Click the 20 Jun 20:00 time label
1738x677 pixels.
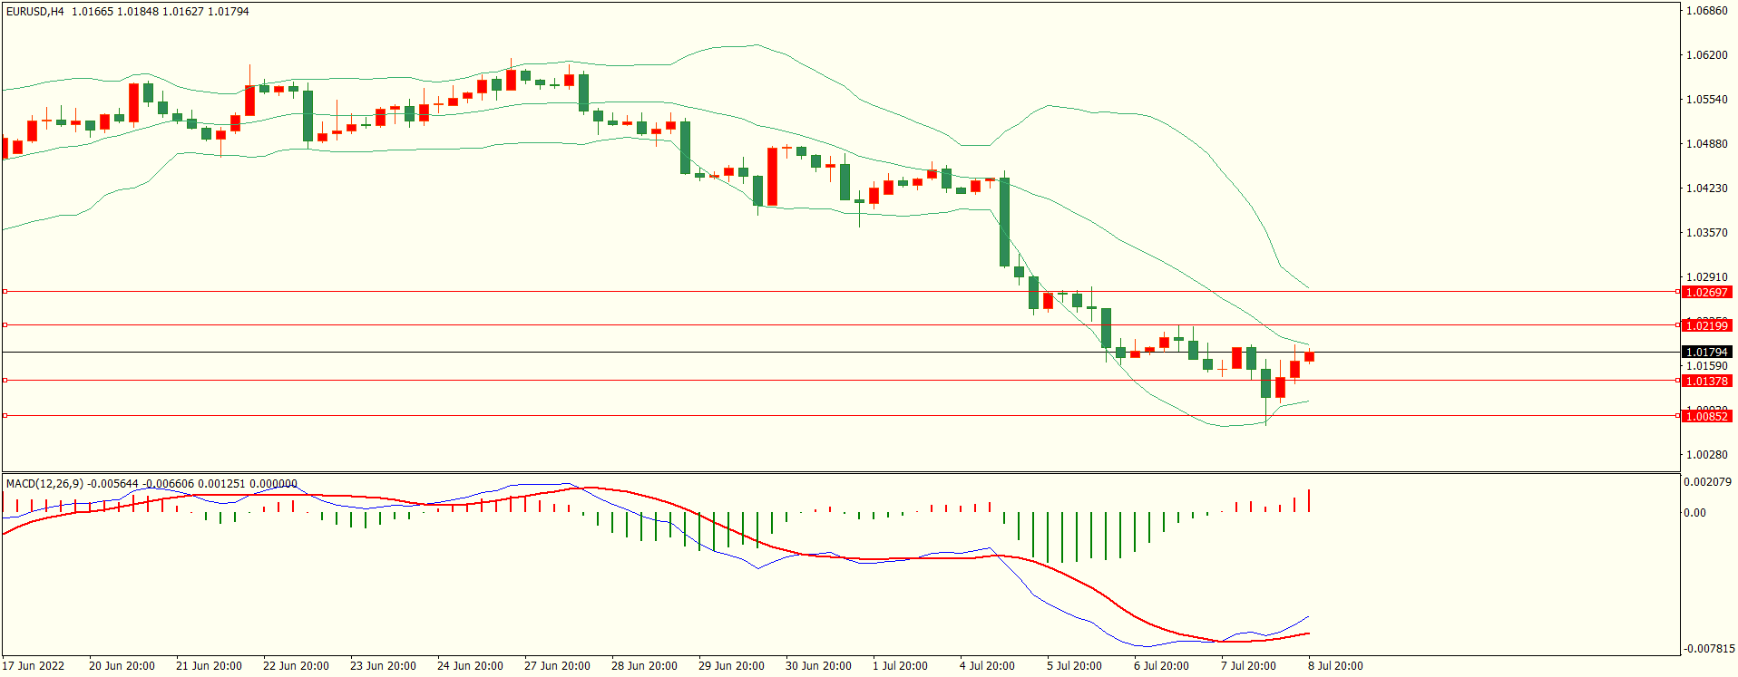click(122, 666)
